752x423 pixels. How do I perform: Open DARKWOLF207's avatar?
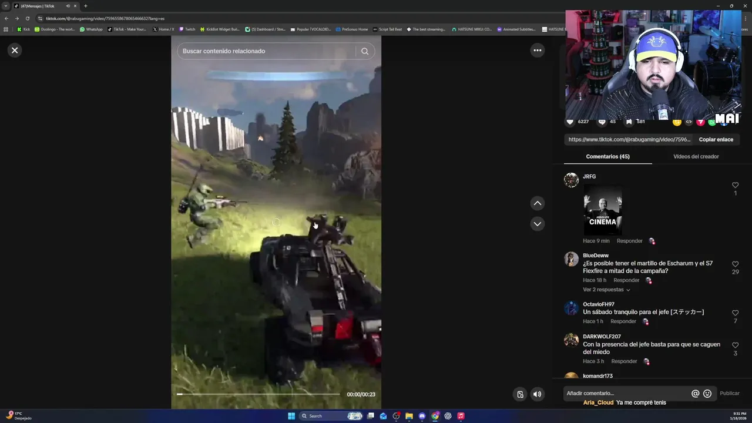pyautogui.click(x=571, y=340)
